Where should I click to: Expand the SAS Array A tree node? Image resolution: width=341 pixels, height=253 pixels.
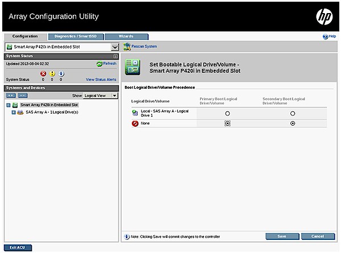point(13,113)
